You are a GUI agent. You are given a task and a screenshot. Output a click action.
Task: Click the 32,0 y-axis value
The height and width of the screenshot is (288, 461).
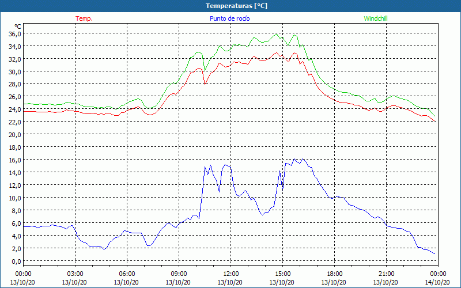(15, 59)
